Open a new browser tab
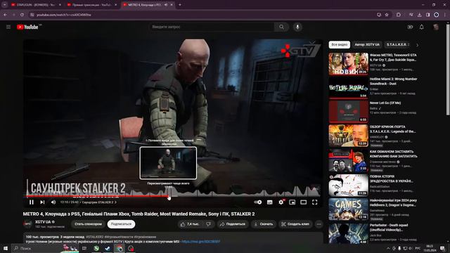 (x=180, y=5)
